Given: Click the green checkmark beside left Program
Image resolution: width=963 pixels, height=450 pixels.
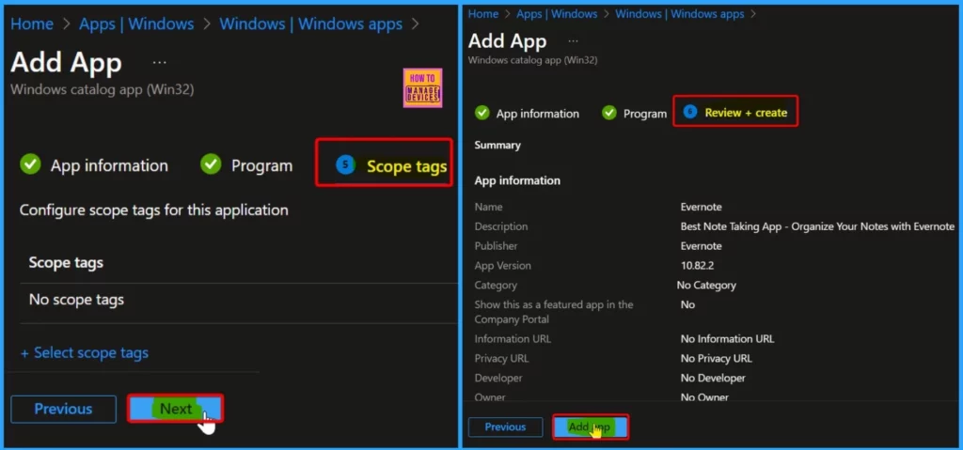Looking at the screenshot, I should 212,164.
